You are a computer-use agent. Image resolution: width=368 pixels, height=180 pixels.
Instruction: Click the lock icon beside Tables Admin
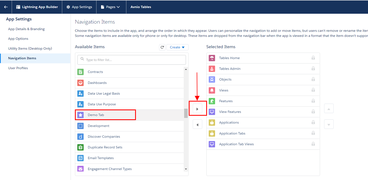[313, 69]
